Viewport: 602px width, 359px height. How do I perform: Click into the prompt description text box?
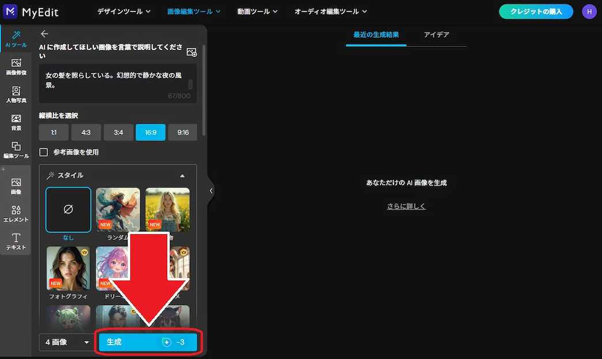tap(118, 83)
